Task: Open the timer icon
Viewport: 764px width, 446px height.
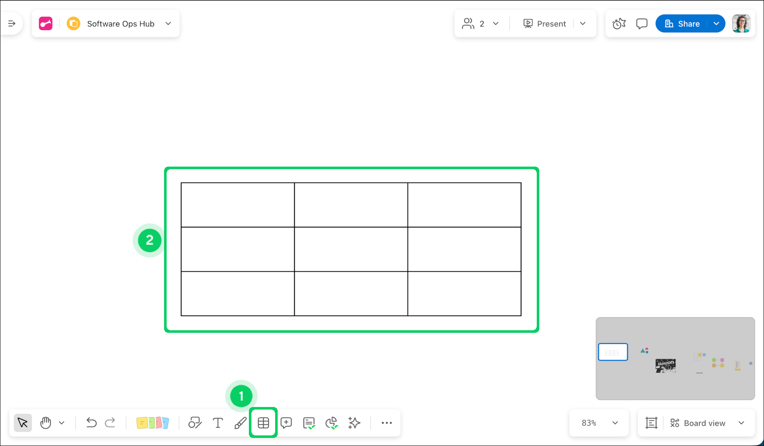Action: pos(619,24)
